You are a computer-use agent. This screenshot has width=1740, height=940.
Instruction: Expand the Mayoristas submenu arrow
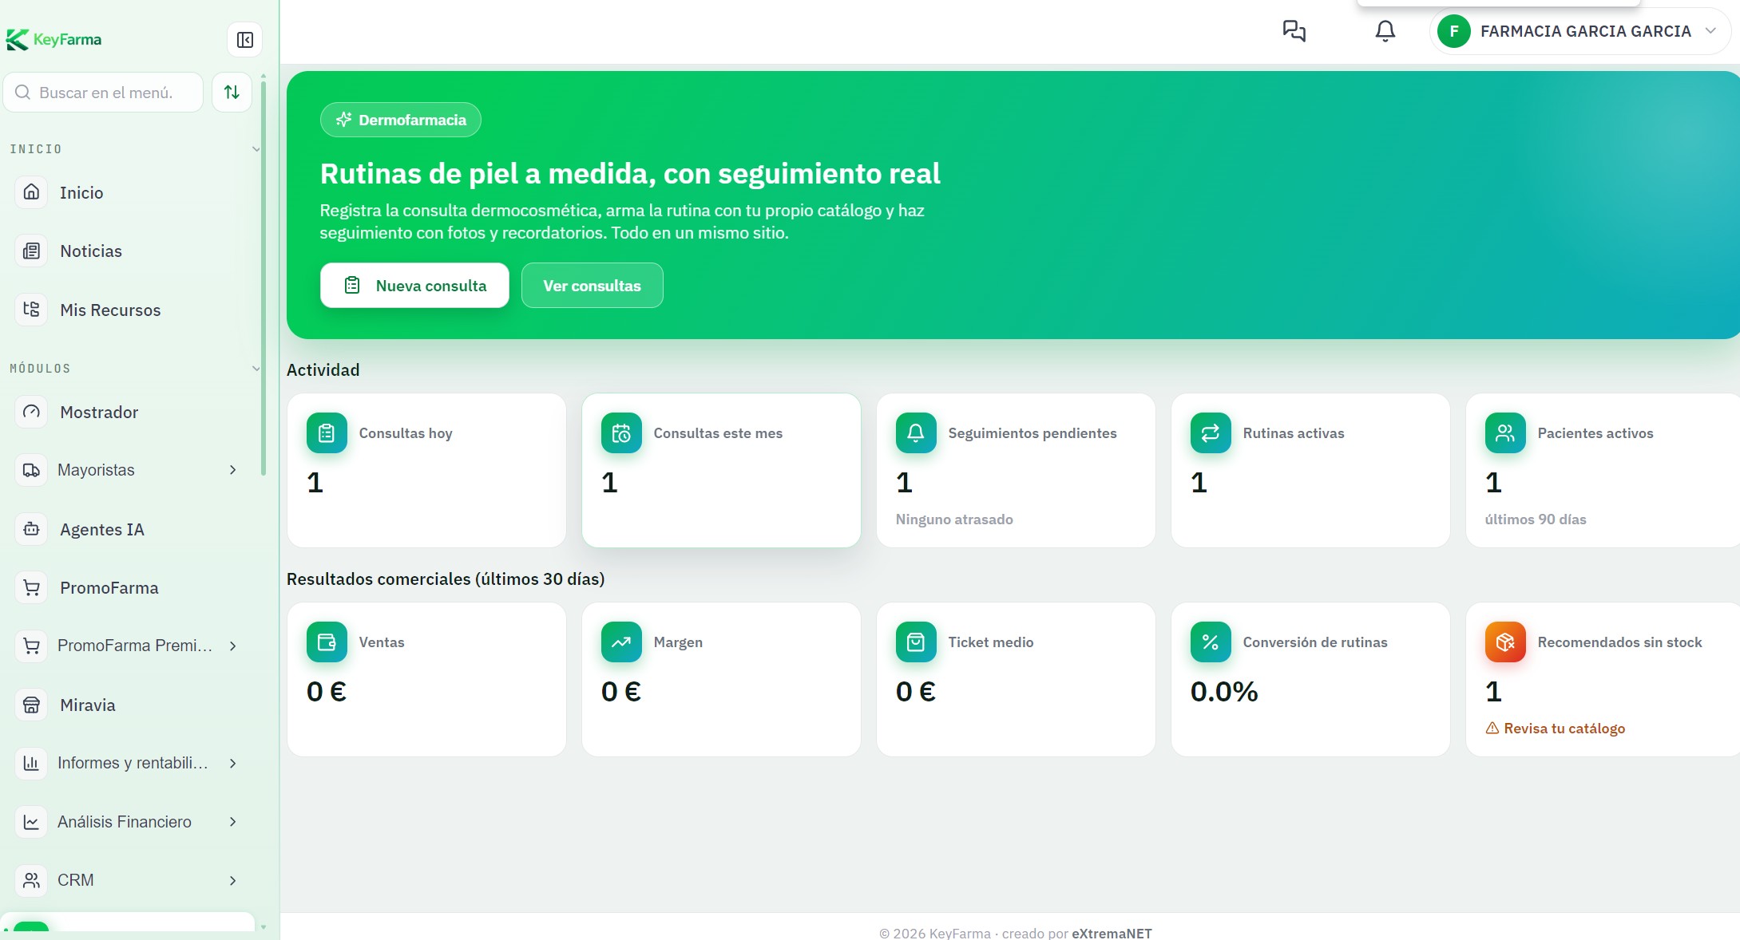(x=232, y=470)
